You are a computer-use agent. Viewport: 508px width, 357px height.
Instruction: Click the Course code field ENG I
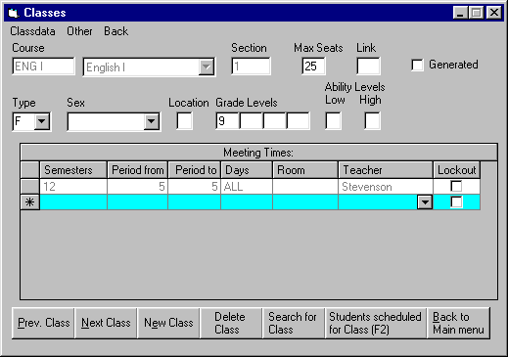[x=43, y=67]
